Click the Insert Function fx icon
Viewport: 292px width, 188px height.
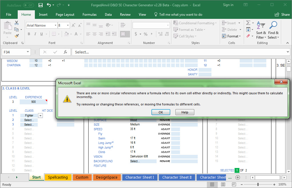pos(65,52)
